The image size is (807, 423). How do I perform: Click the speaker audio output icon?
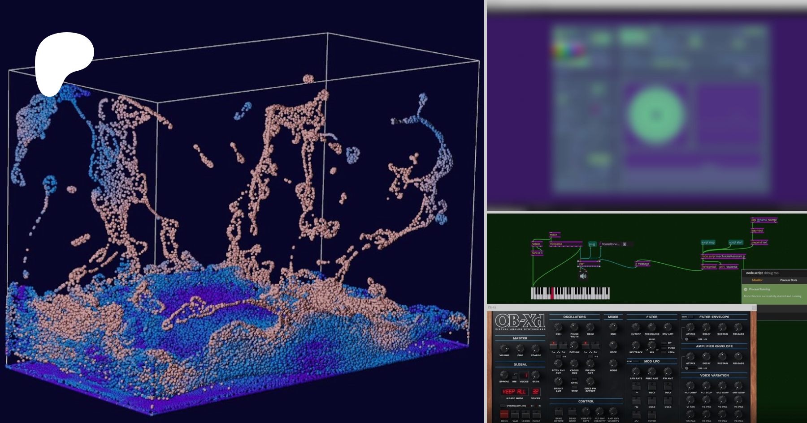click(x=583, y=276)
